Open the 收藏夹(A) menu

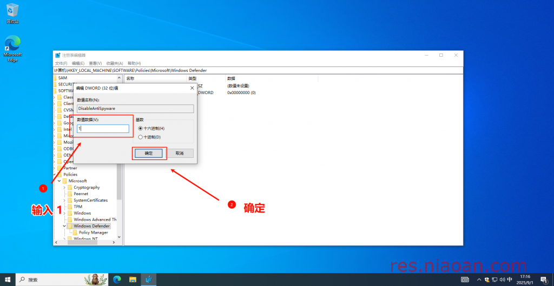tap(115, 63)
